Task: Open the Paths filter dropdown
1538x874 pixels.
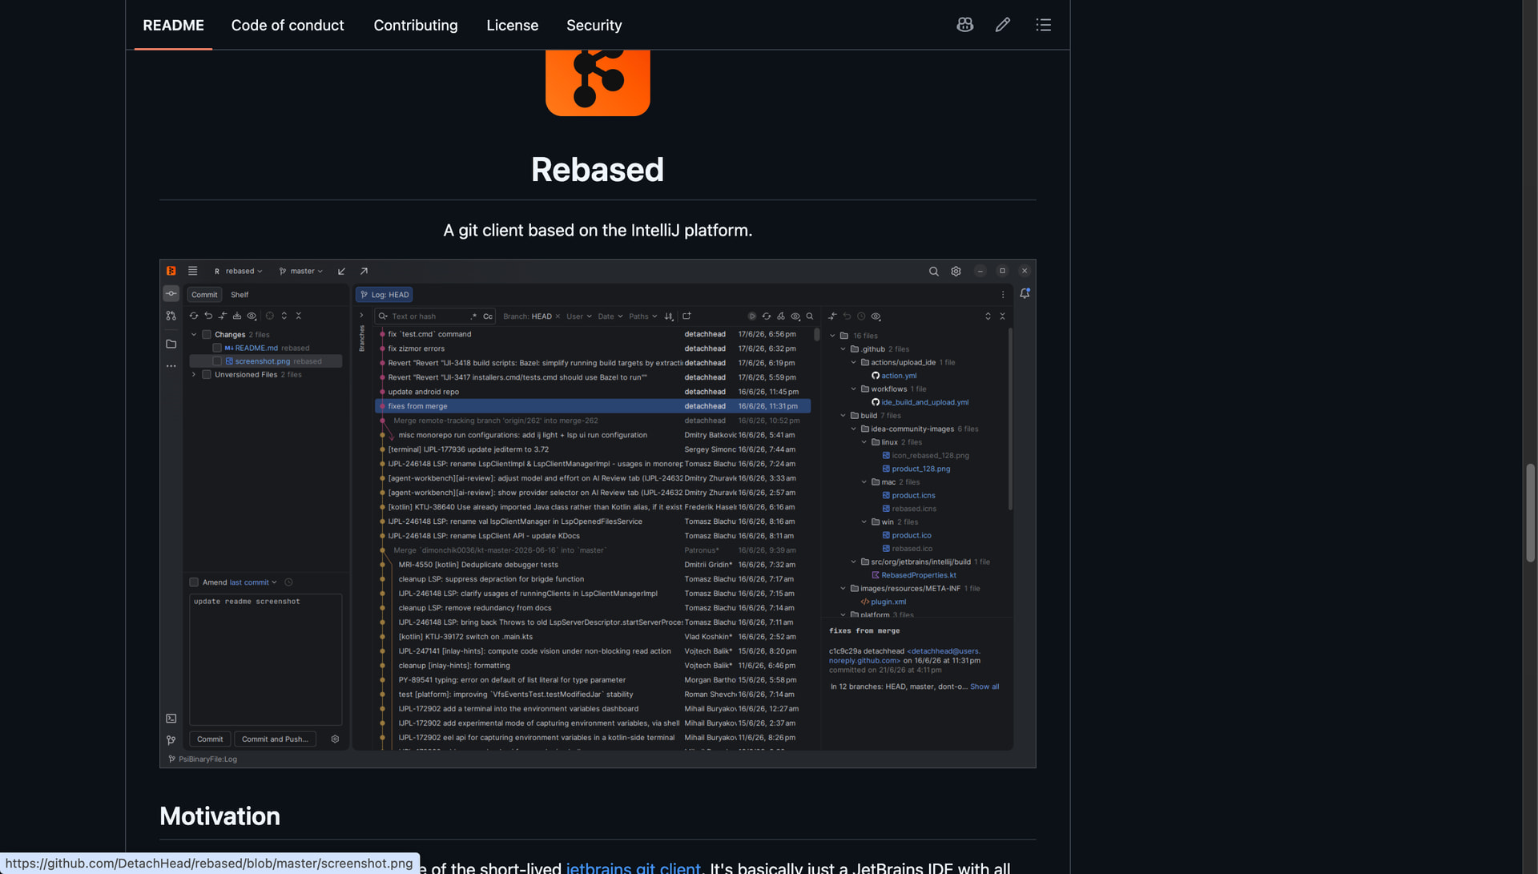Action: pos(643,316)
